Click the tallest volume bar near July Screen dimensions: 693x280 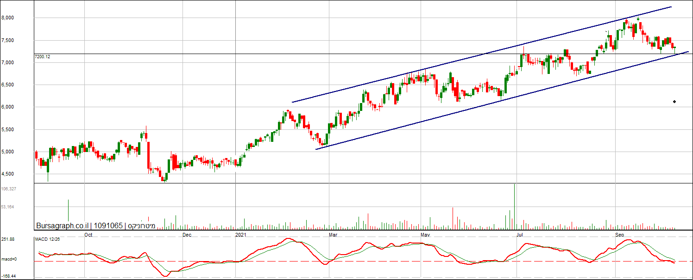[x=515, y=207]
